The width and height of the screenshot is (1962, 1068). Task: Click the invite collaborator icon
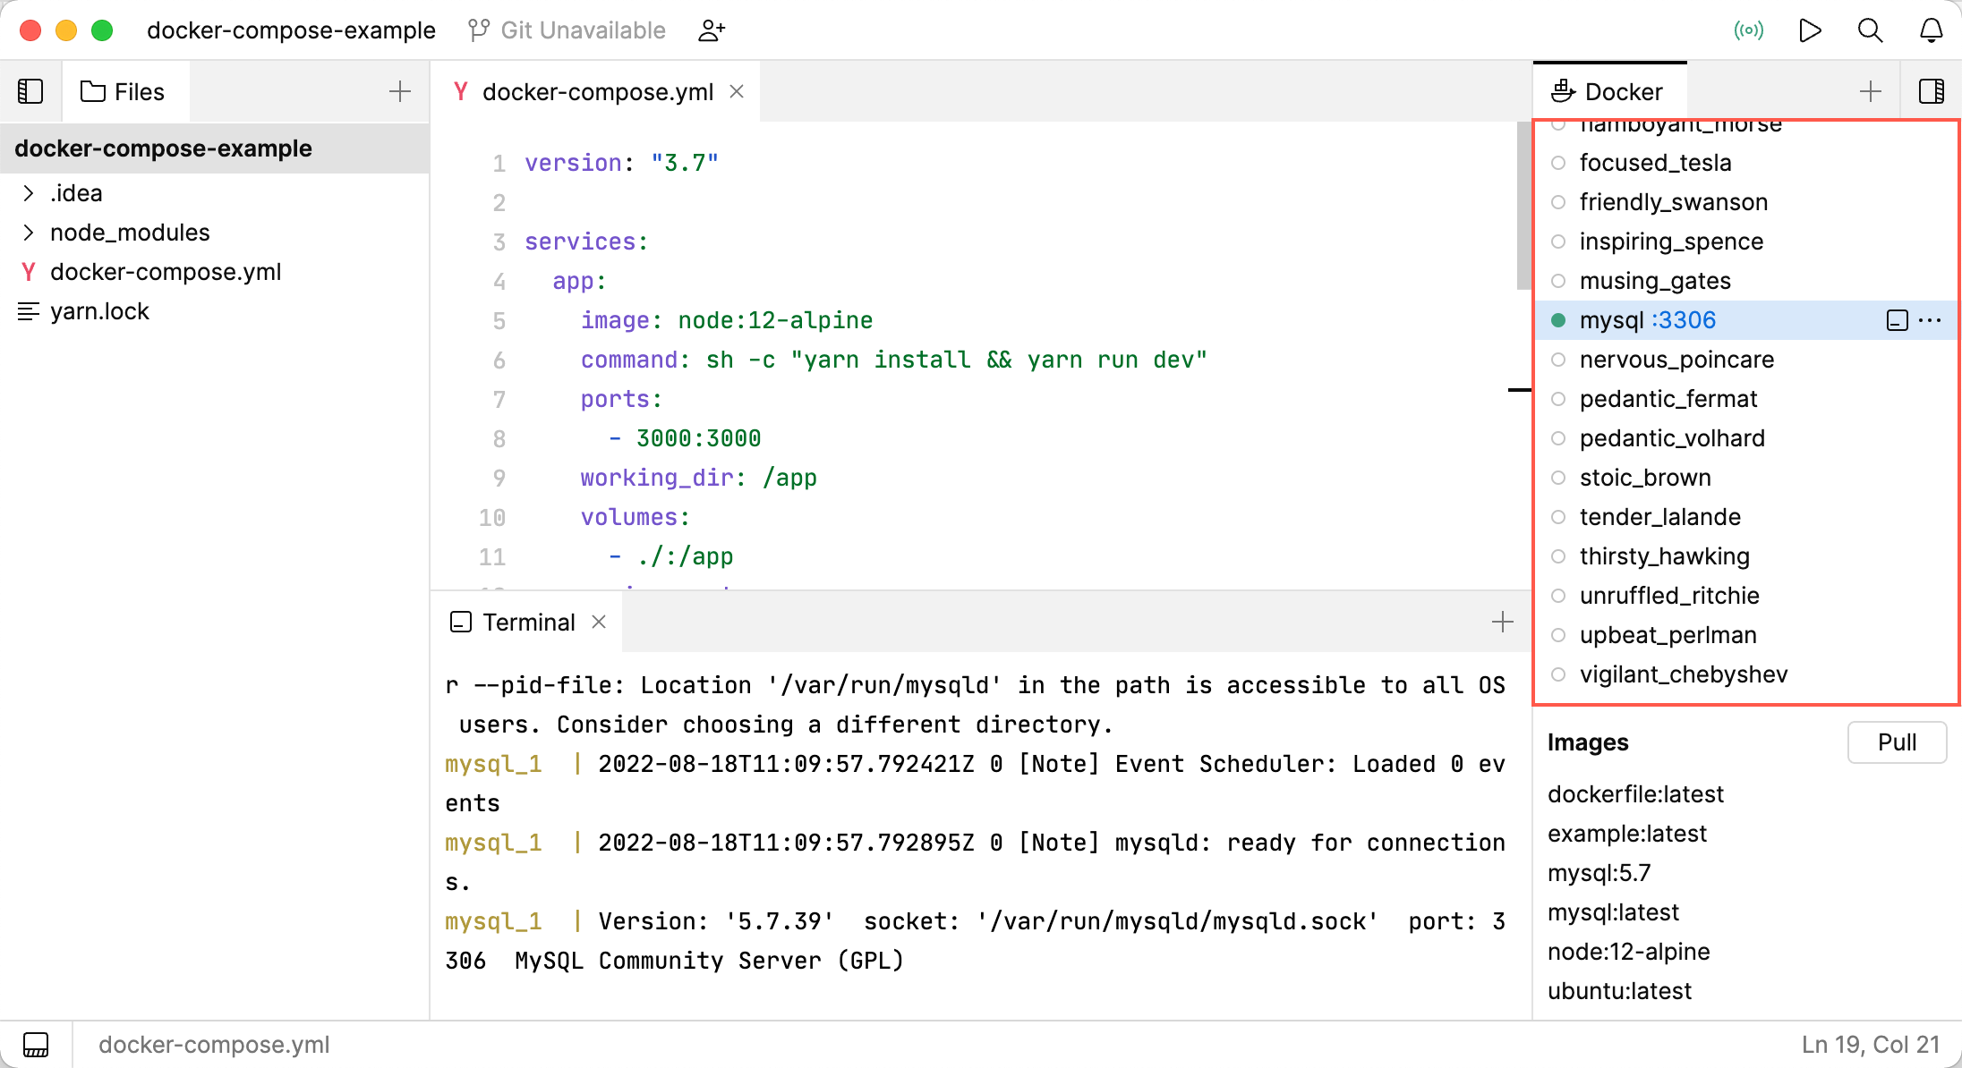click(x=712, y=30)
